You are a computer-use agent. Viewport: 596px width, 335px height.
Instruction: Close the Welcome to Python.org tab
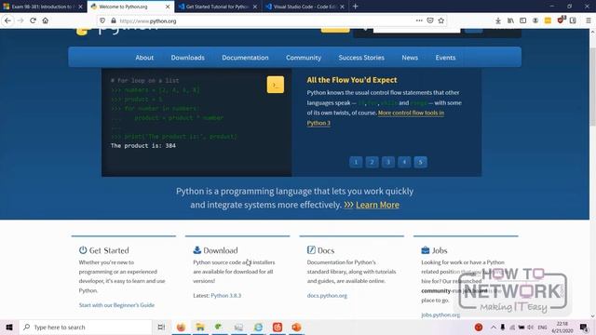[x=168, y=7]
